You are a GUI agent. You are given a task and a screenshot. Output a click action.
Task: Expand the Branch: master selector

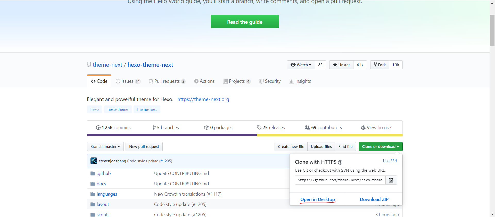pos(105,147)
